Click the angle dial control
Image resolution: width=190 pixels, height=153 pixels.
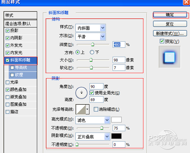click(81, 93)
